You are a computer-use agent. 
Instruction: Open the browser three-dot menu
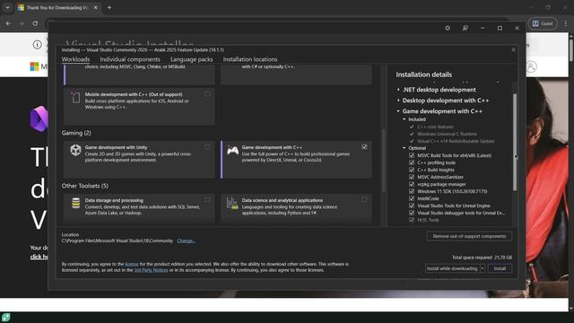pyautogui.click(x=566, y=23)
